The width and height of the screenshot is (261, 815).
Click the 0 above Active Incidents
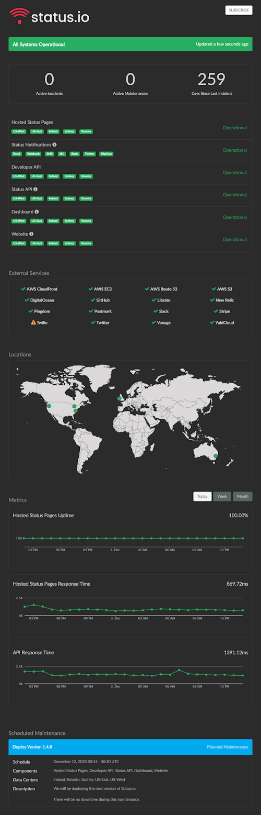(x=49, y=80)
